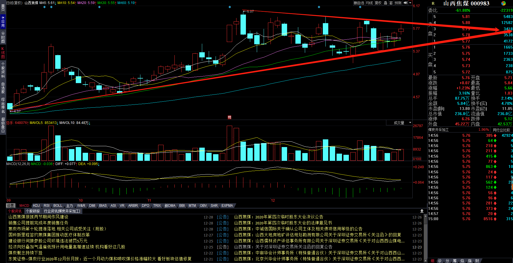Click the colorful pie icon beside stock code
Screen dimensions: 513x263
(x=504, y=3)
